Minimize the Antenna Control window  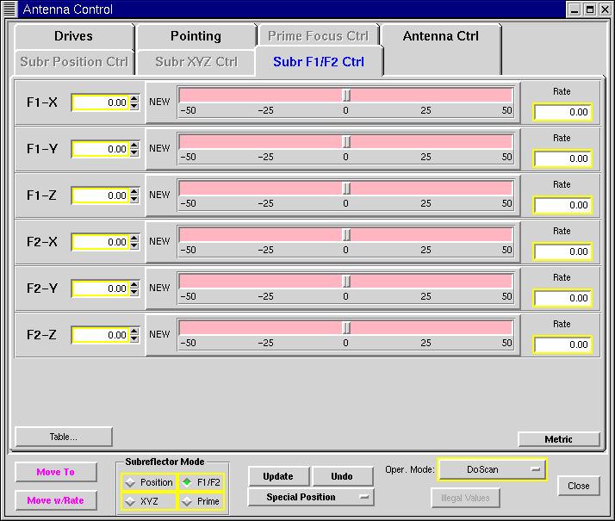tap(575, 9)
